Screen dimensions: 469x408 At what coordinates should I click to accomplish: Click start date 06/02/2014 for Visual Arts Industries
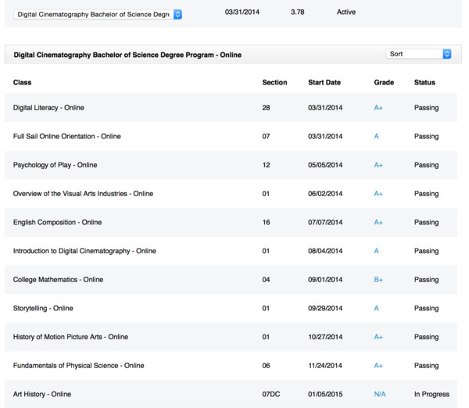point(325,194)
